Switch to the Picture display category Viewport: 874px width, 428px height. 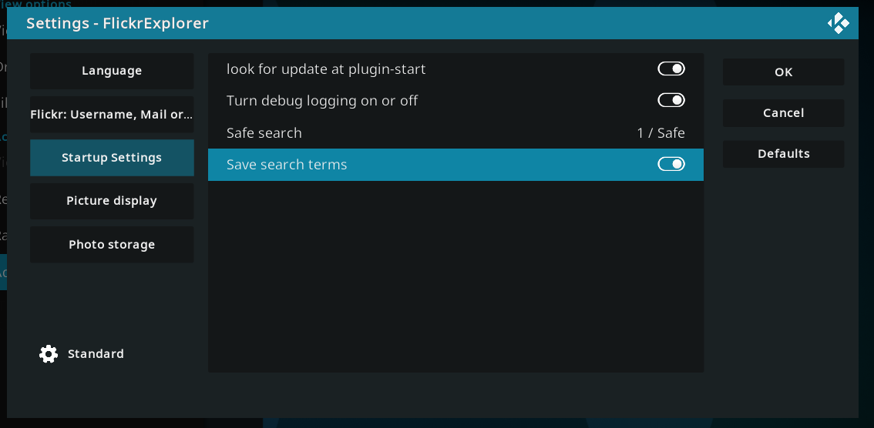point(112,201)
